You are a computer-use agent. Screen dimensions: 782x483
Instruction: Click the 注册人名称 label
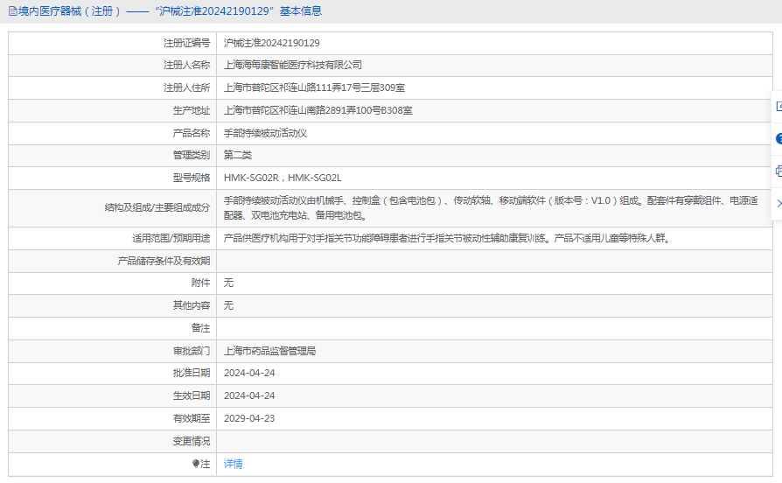187,65
